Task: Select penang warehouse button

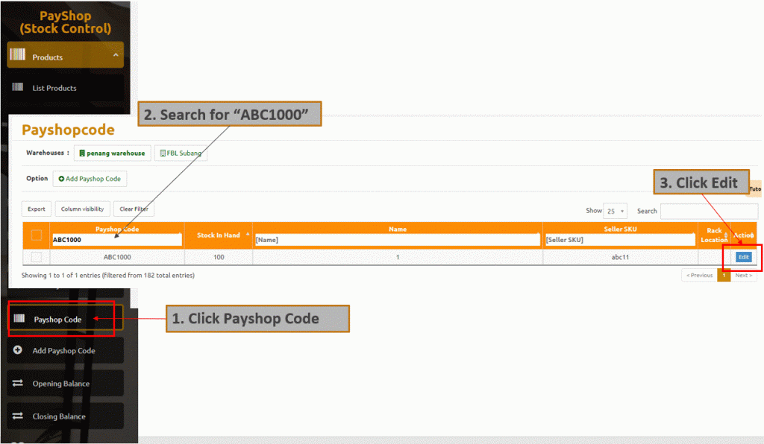Action: 112,153
